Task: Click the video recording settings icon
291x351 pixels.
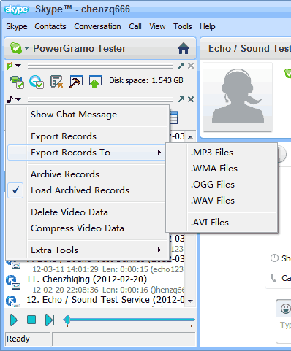Action: pyautogui.click(x=17, y=82)
